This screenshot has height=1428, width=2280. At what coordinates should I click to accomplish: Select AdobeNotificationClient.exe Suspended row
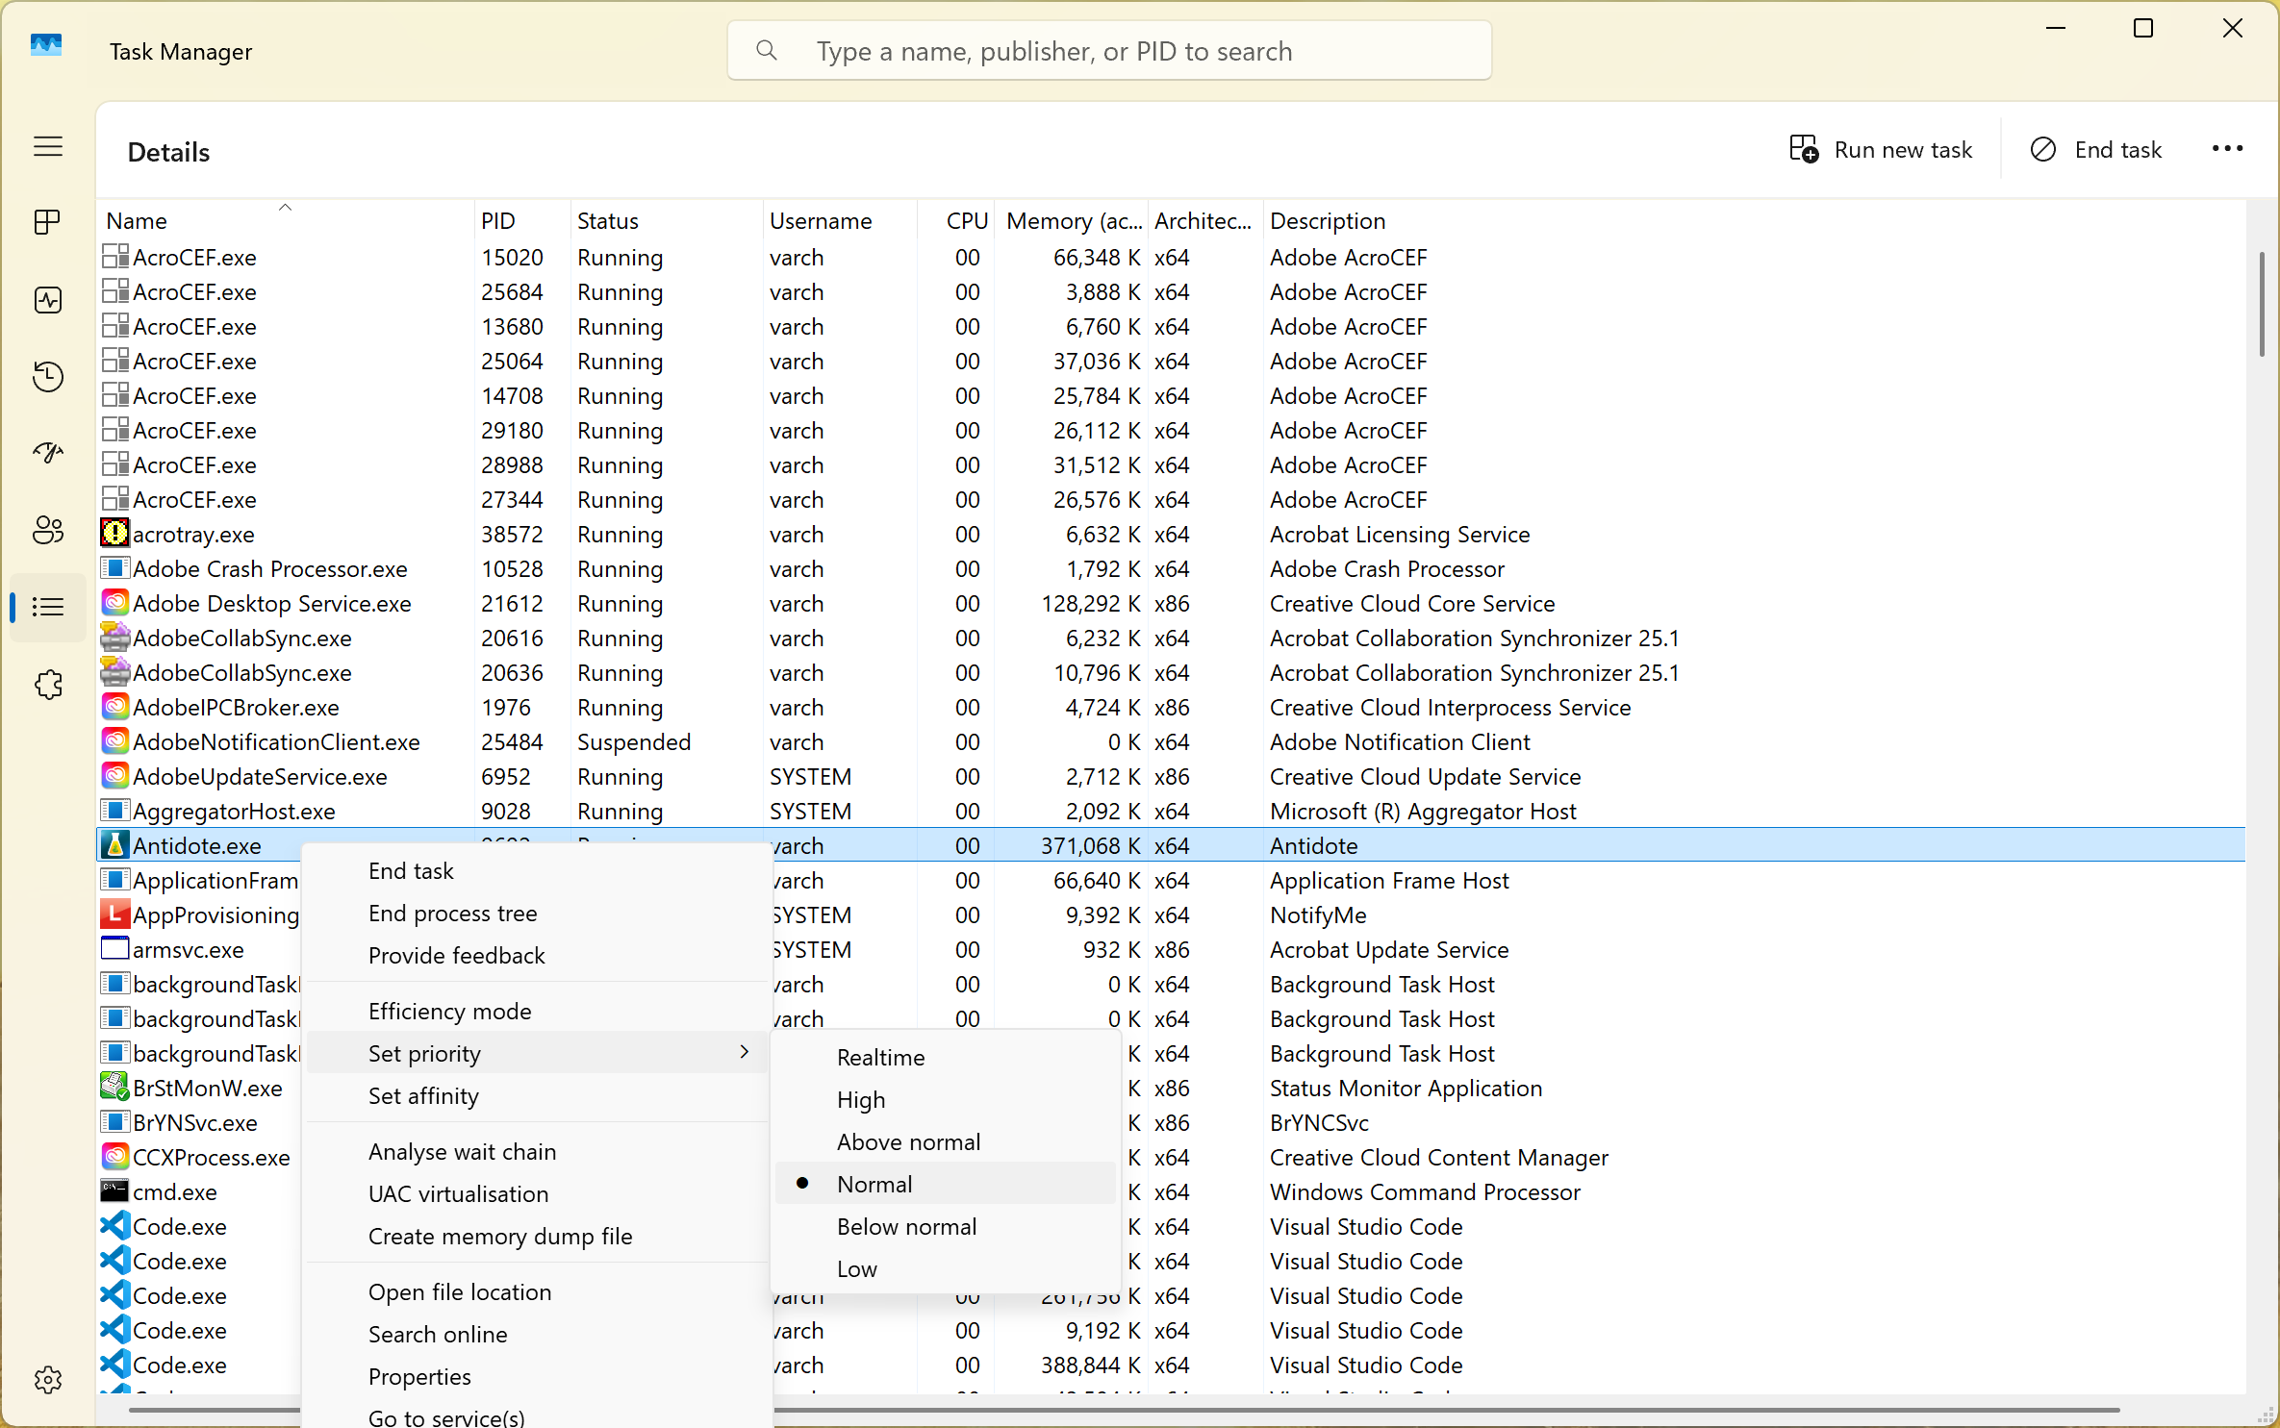pos(1171,741)
